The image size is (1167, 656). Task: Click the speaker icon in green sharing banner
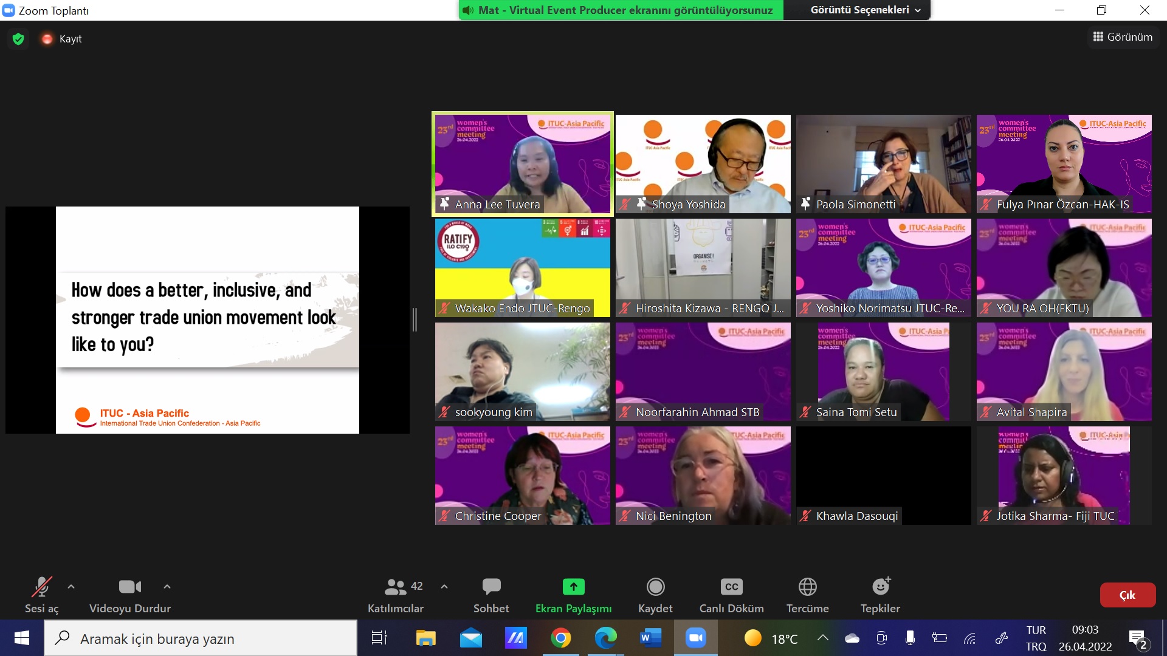point(468,10)
